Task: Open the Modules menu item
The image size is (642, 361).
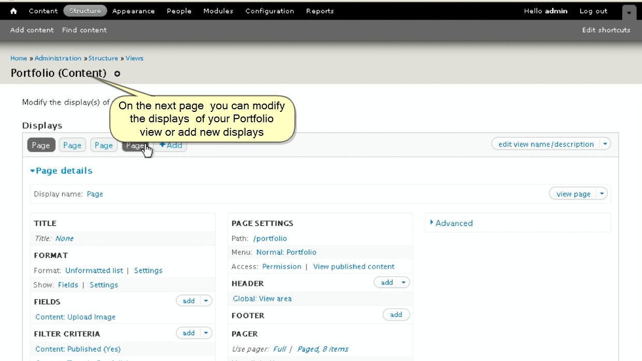Action: pos(218,11)
